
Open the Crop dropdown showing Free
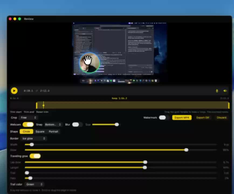pyautogui.click(x=28, y=118)
